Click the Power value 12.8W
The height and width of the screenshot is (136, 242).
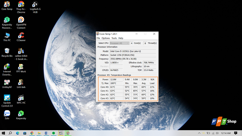(116, 79)
